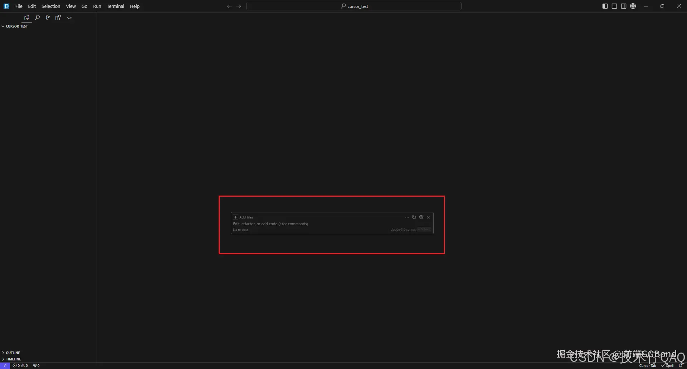Open the Terminal menu
Screen dimensions: 687x369
[x=115, y=6]
